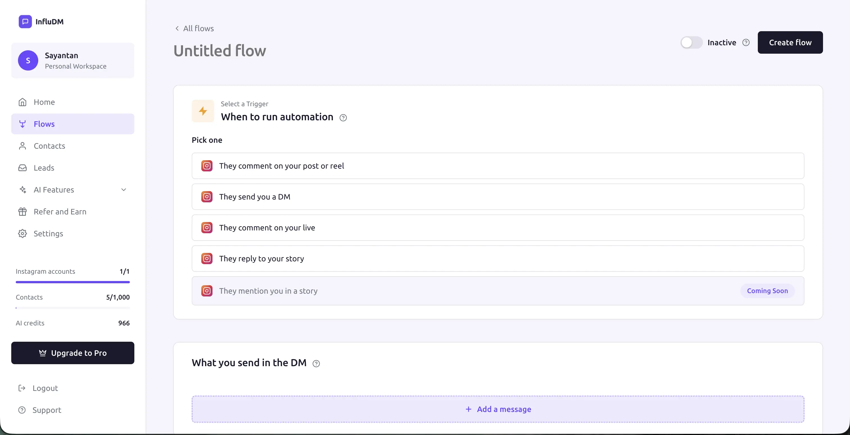Select They send you a DM trigger
This screenshot has width=850, height=435.
(498, 197)
